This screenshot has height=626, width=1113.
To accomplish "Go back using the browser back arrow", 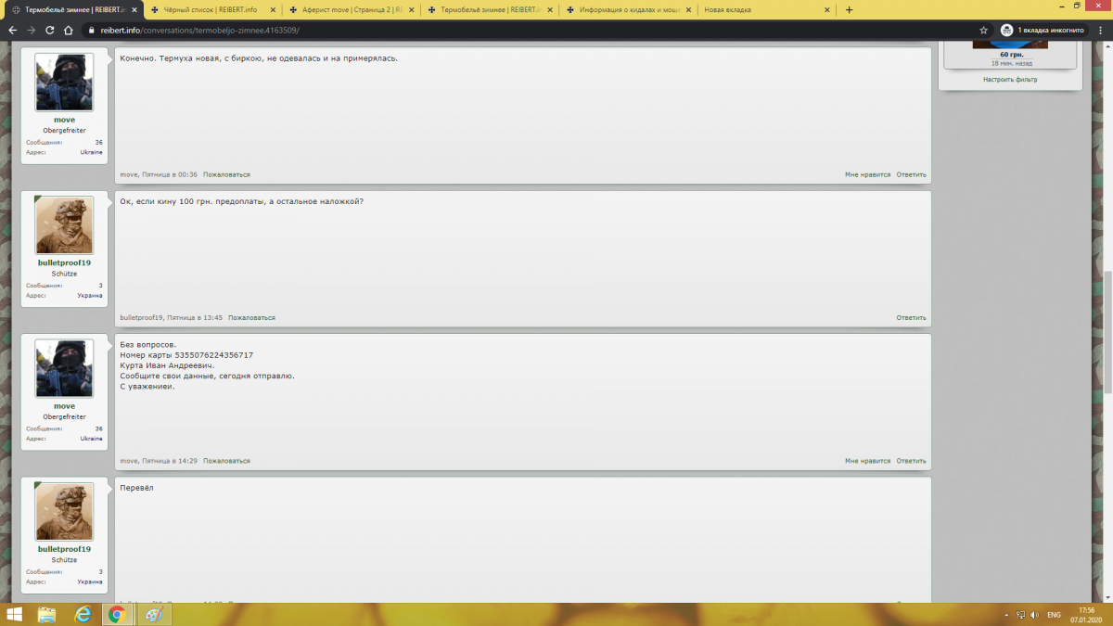I will [x=13, y=30].
